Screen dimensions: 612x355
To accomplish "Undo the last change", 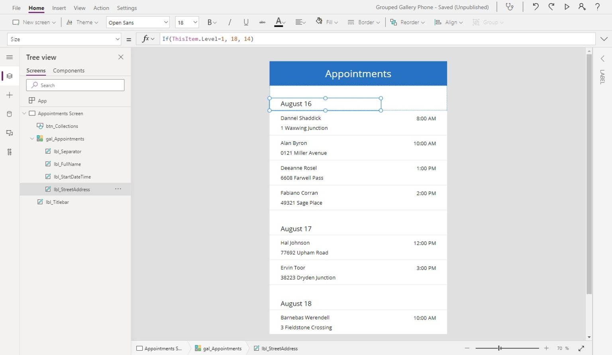I will point(535,7).
